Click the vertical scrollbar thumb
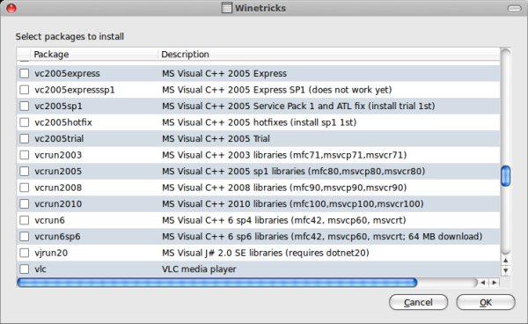 505,176
